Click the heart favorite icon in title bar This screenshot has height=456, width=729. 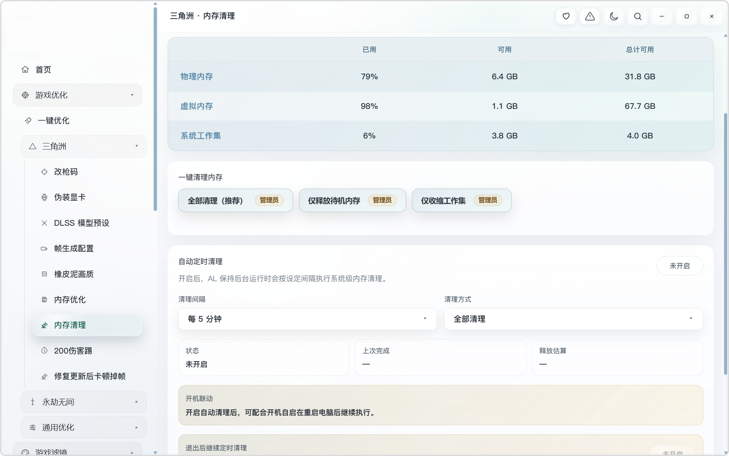[x=566, y=16]
